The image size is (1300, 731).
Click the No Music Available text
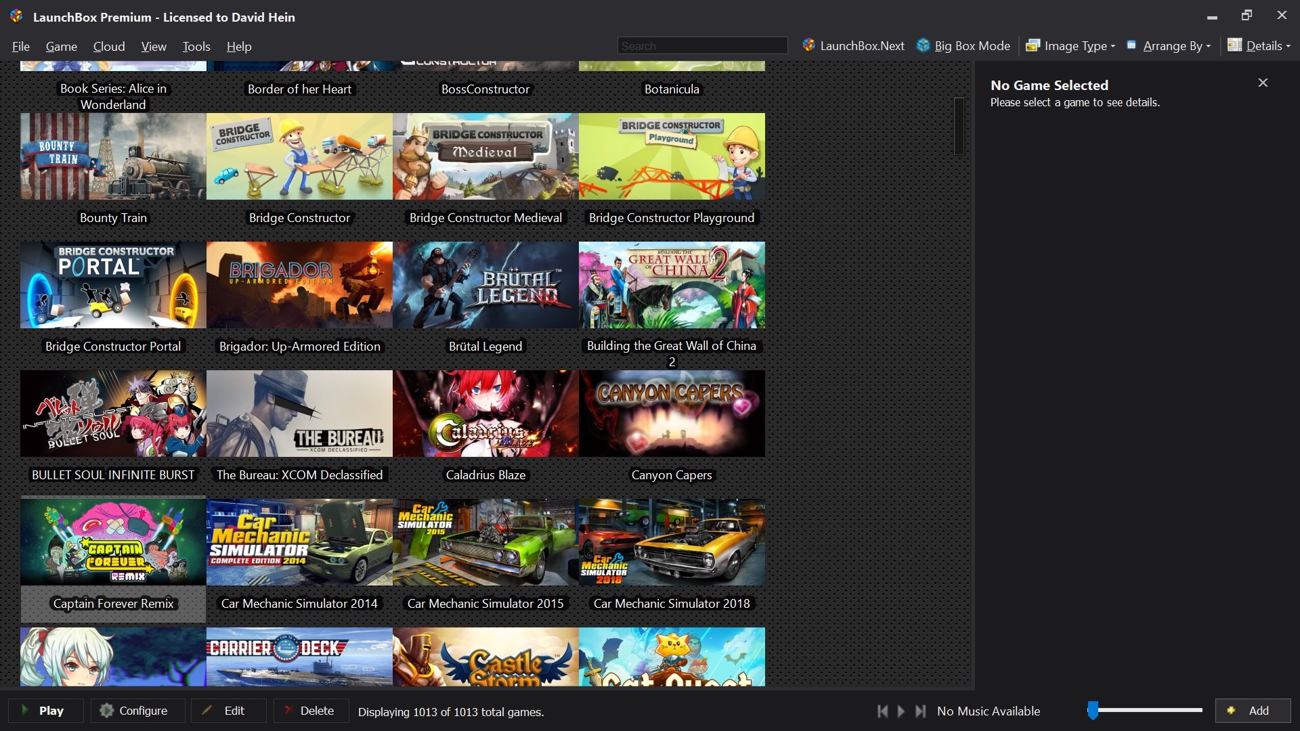pos(989,711)
